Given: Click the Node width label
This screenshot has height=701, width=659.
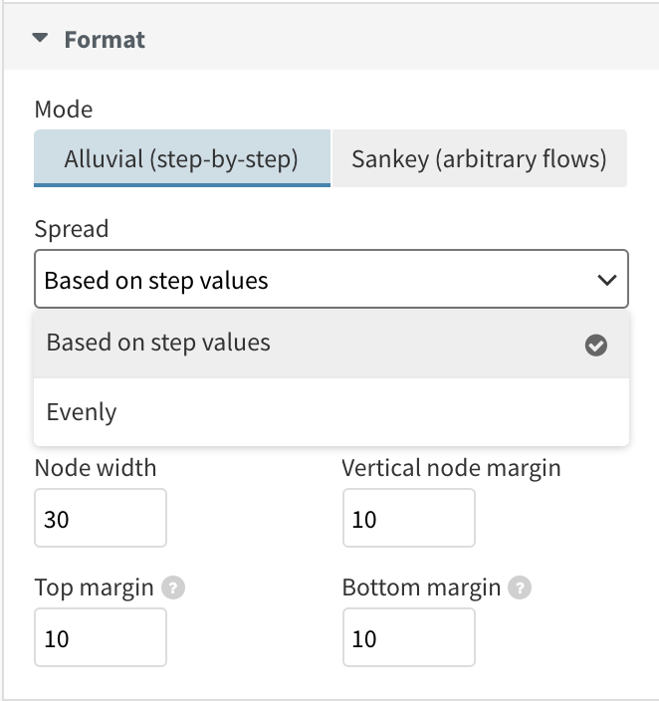Looking at the screenshot, I should point(96,468).
